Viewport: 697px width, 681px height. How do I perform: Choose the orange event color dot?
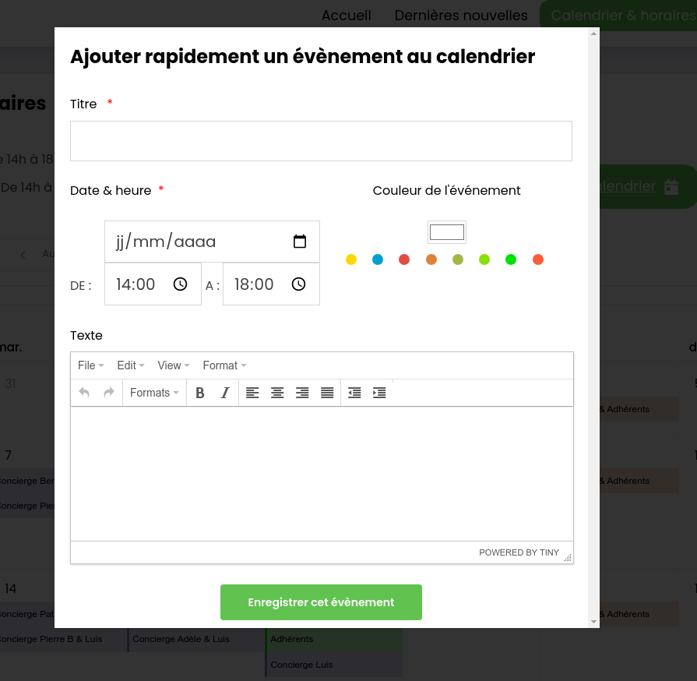point(431,259)
